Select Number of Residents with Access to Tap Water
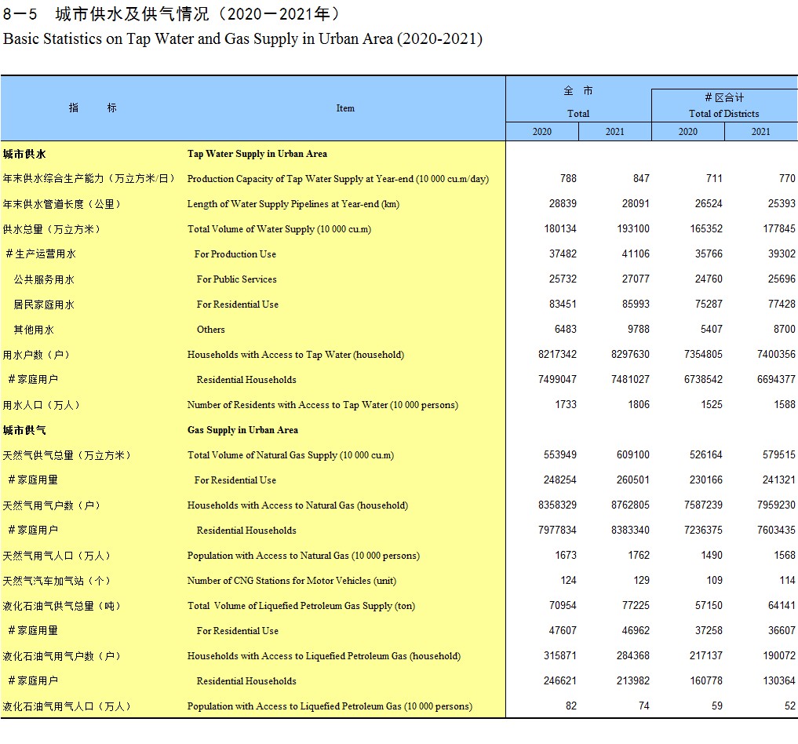This screenshot has width=798, height=744. tap(322, 404)
